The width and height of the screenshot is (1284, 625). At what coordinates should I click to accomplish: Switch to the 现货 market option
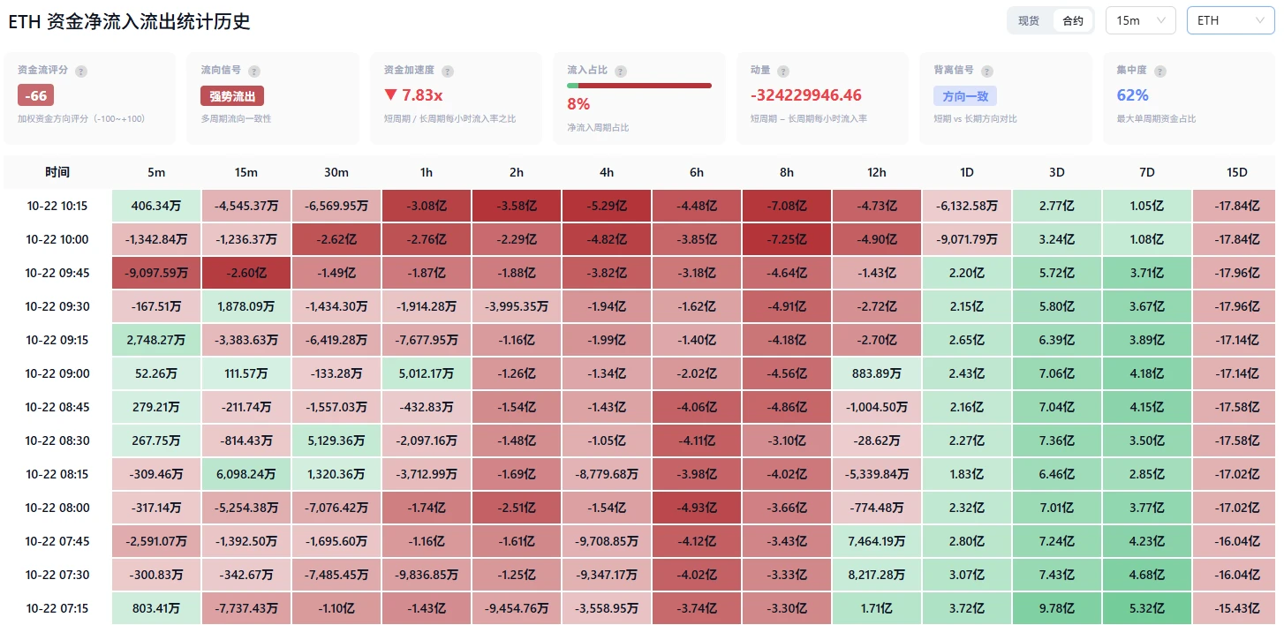(x=1029, y=20)
